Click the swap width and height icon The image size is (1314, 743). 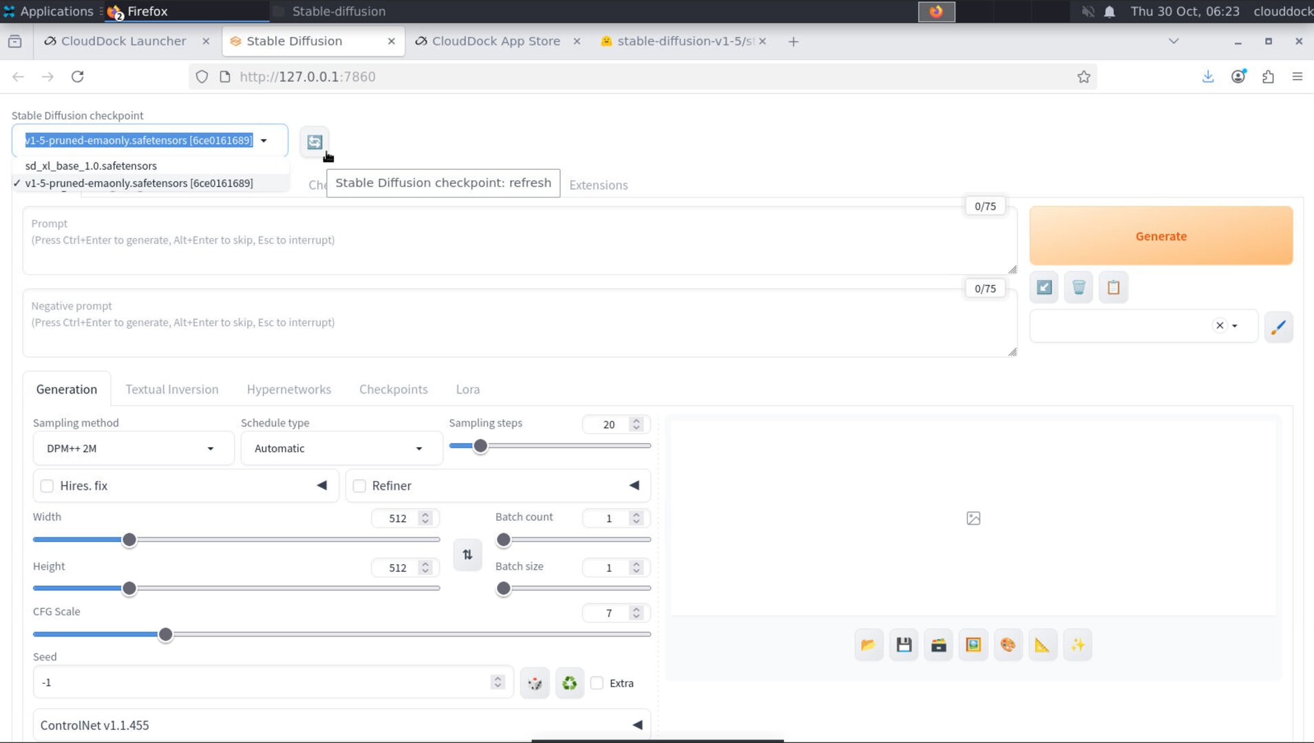467,554
